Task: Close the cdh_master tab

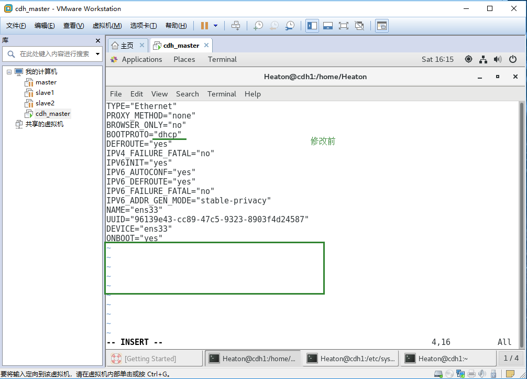Action: click(x=206, y=45)
